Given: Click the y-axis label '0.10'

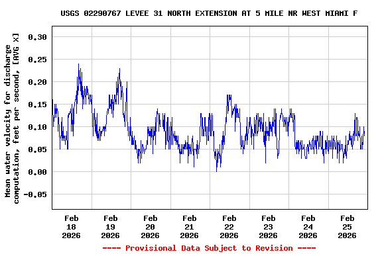Looking at the screenshot, I should point(37,127).
